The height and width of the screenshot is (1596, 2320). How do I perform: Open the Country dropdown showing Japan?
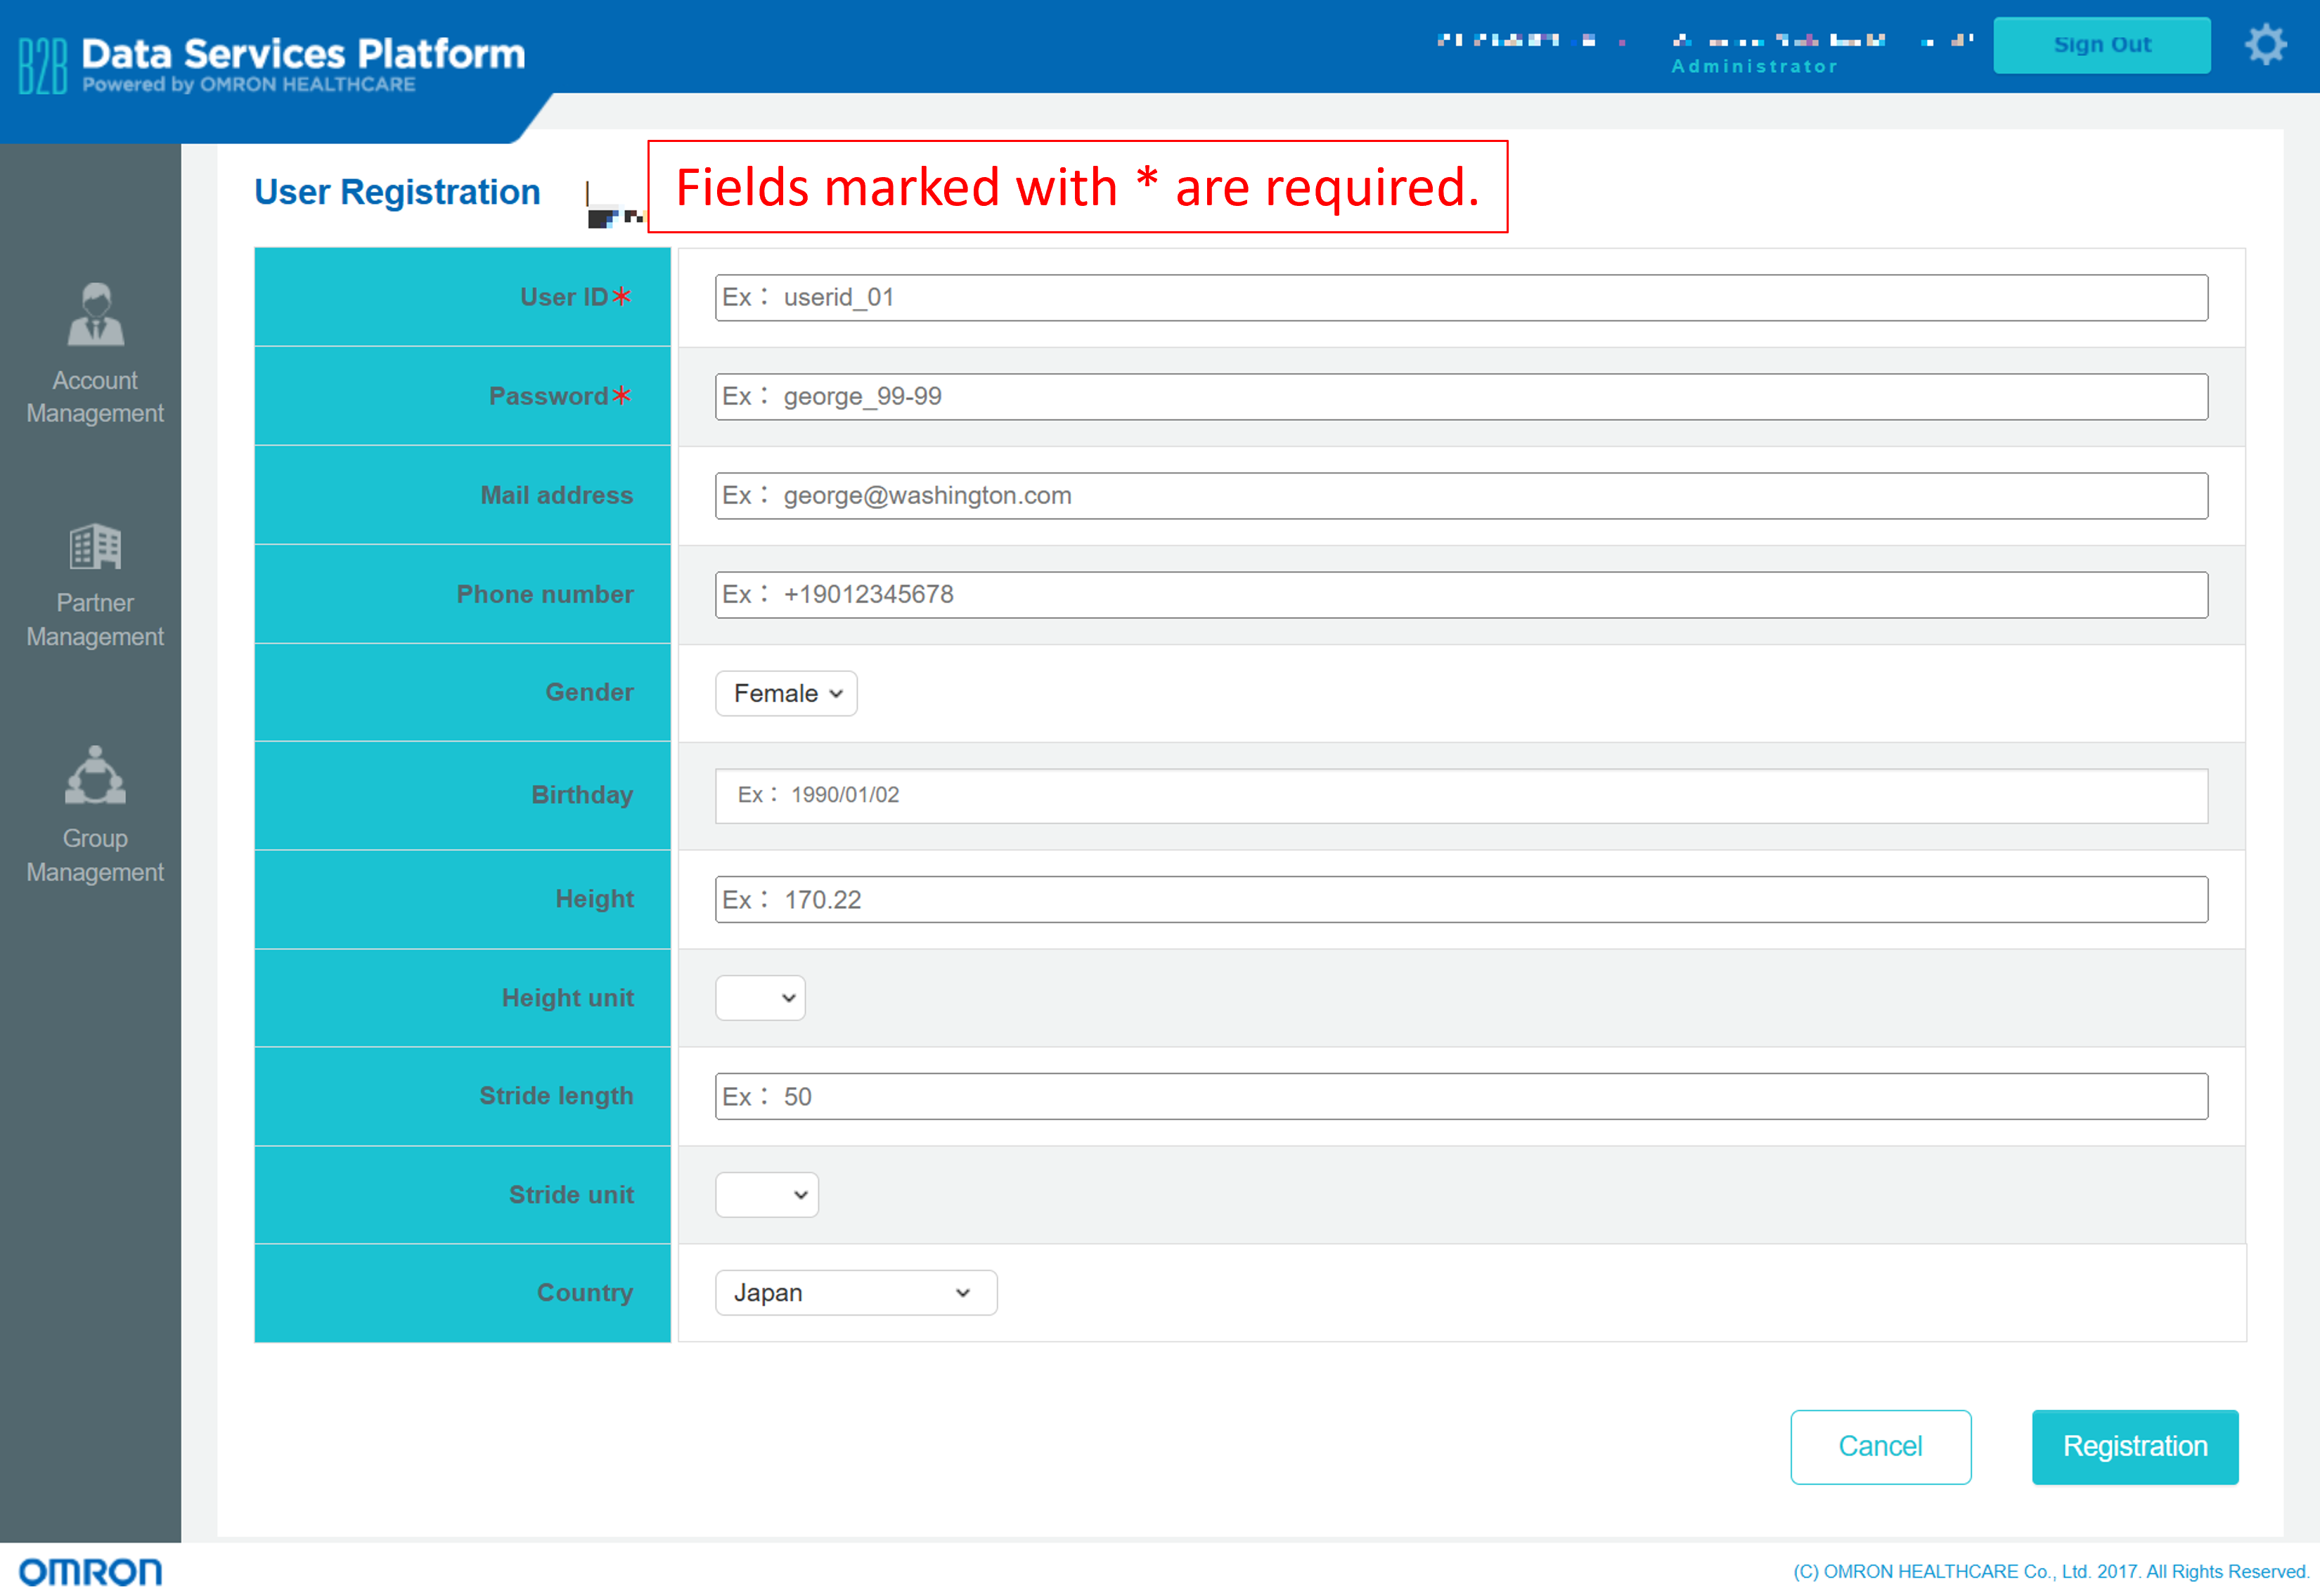(x=856, y=1293)
